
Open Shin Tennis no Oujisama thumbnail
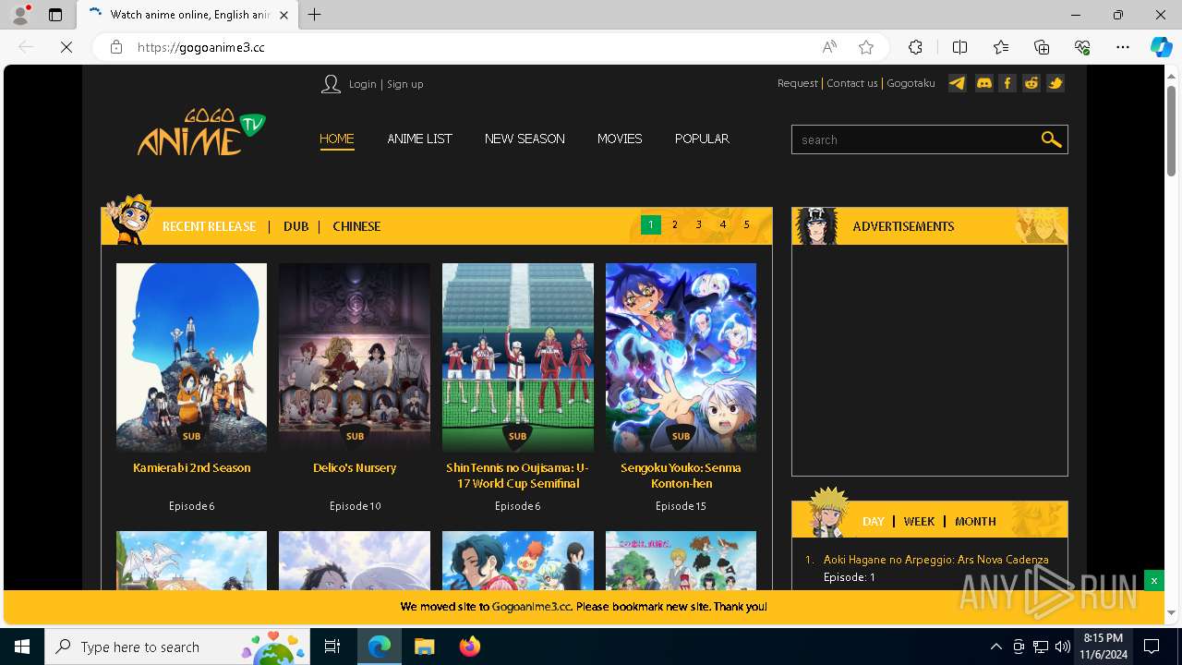click(x=517, y=357)
